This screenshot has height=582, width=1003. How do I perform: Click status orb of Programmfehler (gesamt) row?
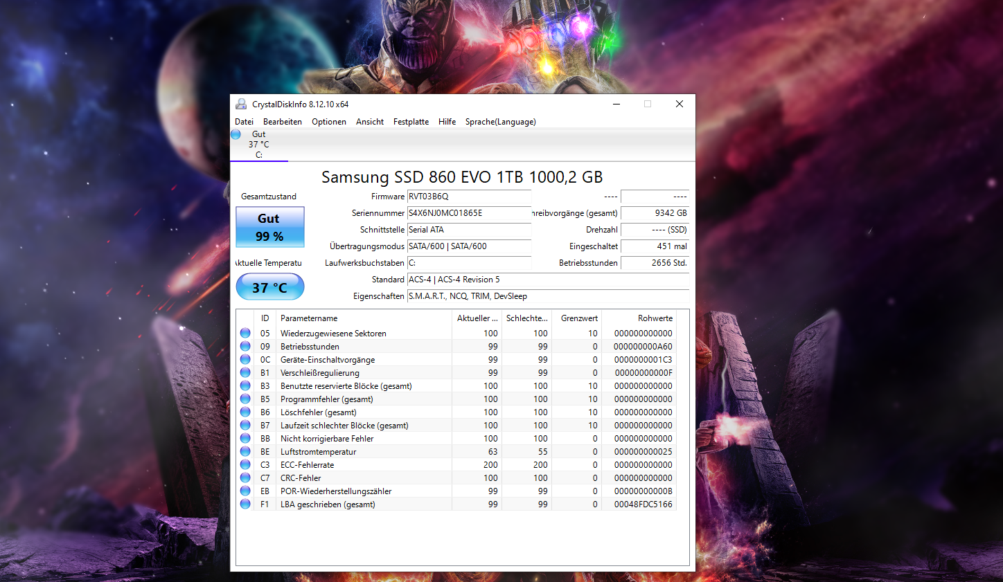[245, 399]
